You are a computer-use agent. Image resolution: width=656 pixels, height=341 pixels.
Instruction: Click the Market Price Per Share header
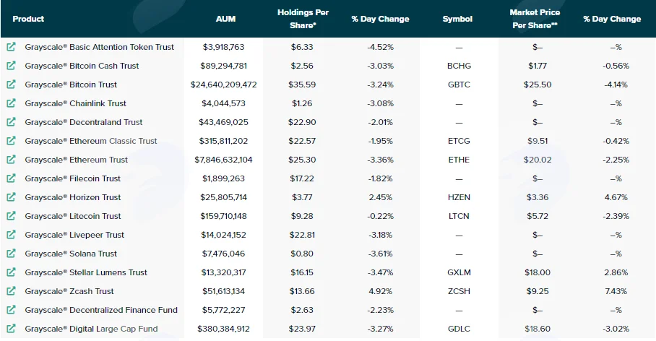point(535,19)
